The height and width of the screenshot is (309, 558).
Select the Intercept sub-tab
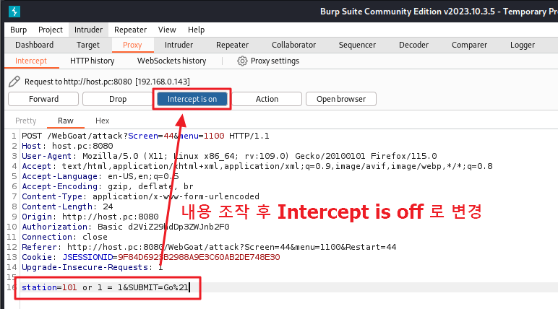pos(31,61)
